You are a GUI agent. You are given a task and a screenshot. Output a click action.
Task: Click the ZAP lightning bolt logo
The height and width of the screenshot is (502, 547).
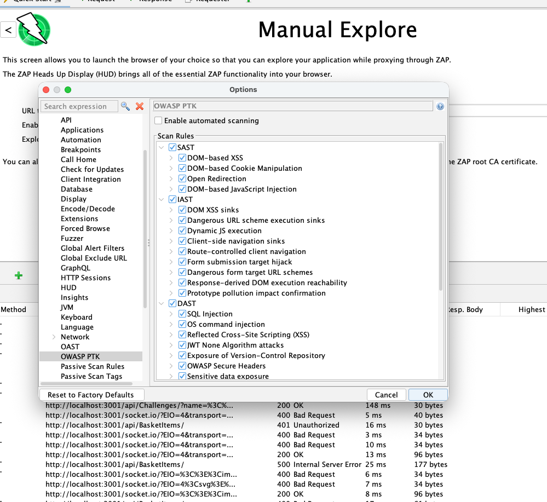pyautogui.click(x=33, y=30)
